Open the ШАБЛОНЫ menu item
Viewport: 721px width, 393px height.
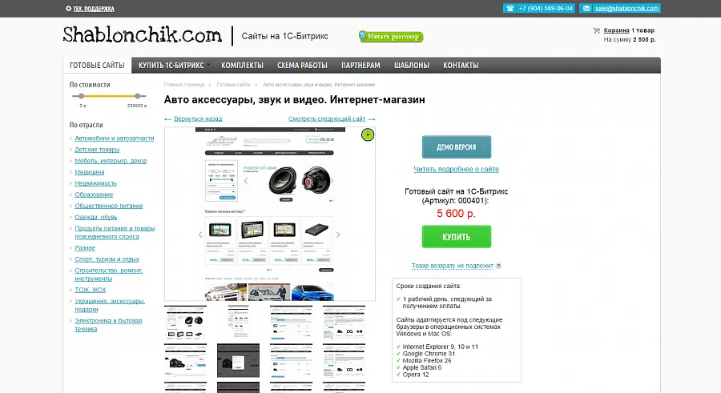pyautogui.click(x=412, y=66)
